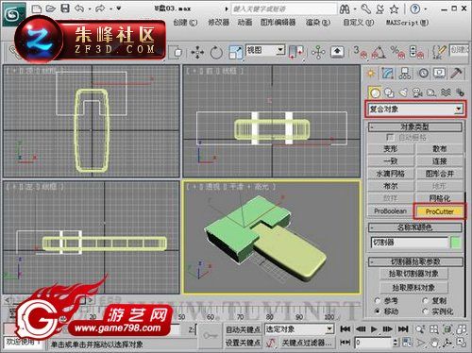Select the Move tool in toolbar

pos(197,52)
